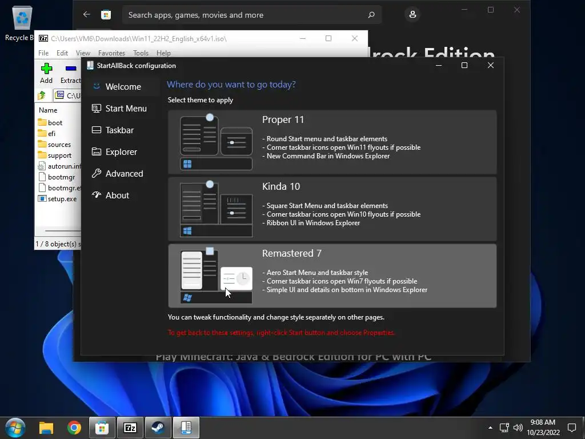The image size is (585, 439).
Task: Select the bootmgr.efi file in 7-Zip
Action: tap(59, 187)
